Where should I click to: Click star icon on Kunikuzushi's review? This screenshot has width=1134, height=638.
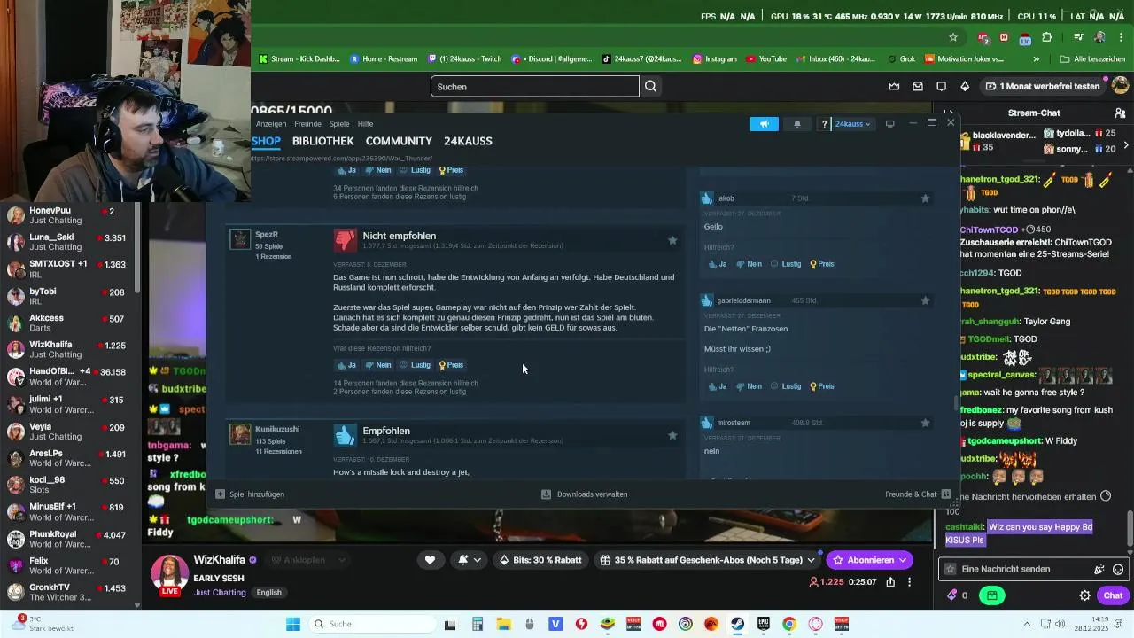[x=672, y=435]
